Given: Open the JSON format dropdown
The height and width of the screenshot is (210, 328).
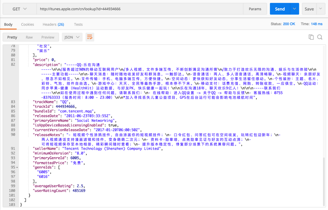Looking at the screenshot, I should pos(72,37).
